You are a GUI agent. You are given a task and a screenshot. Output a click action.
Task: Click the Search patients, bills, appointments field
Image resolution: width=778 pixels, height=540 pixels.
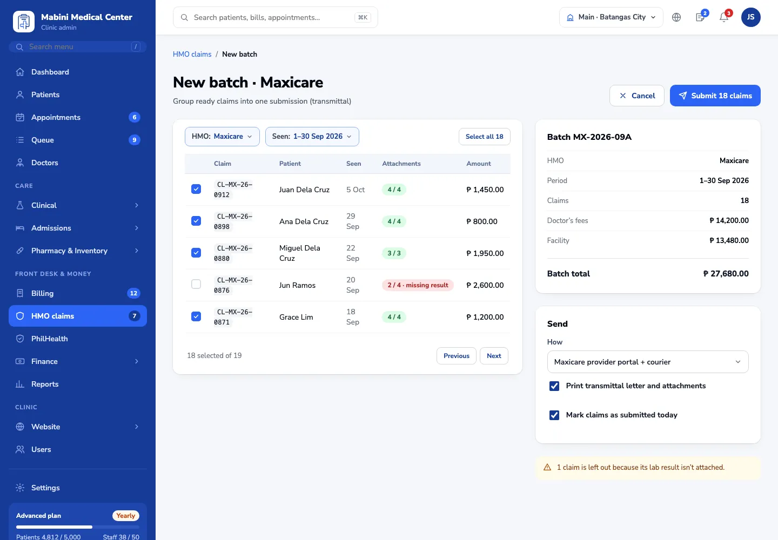coord(276,17)
